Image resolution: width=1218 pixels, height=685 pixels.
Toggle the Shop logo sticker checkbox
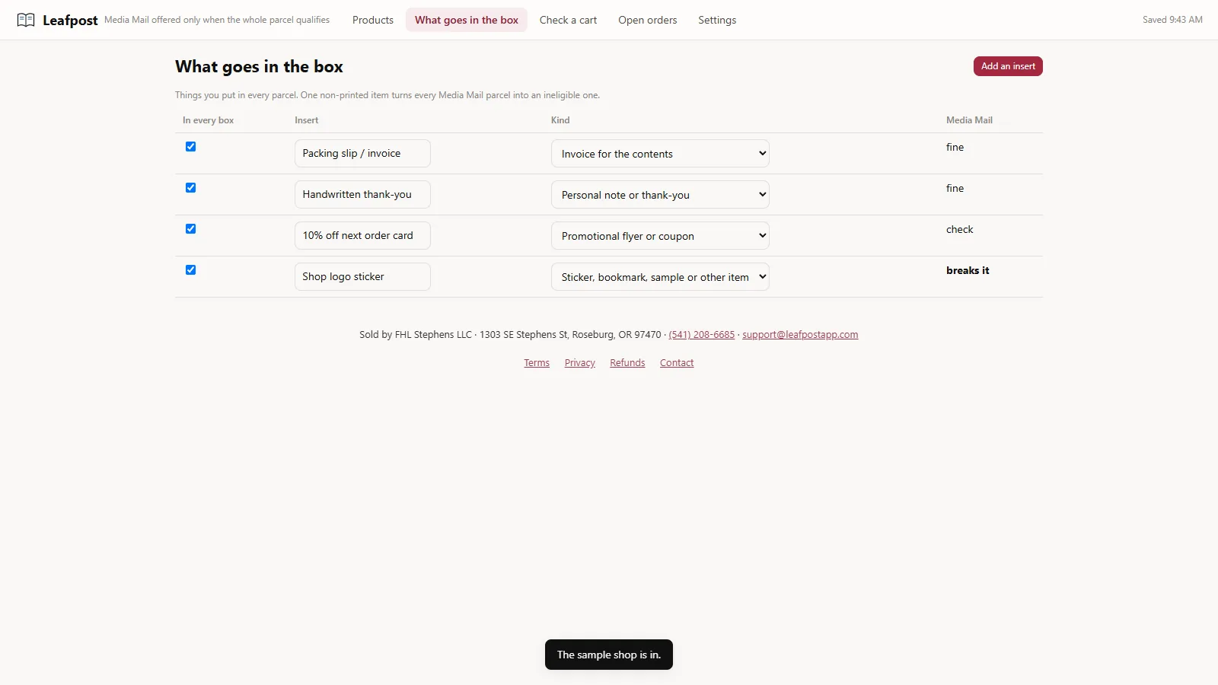coord(190,270)
